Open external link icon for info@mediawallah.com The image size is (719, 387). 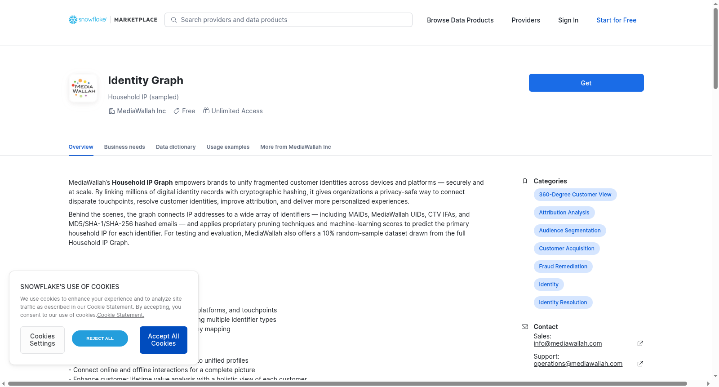(x=640, y=343)
